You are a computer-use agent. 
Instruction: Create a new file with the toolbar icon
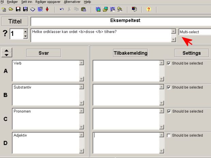click(x=4, y=9)
